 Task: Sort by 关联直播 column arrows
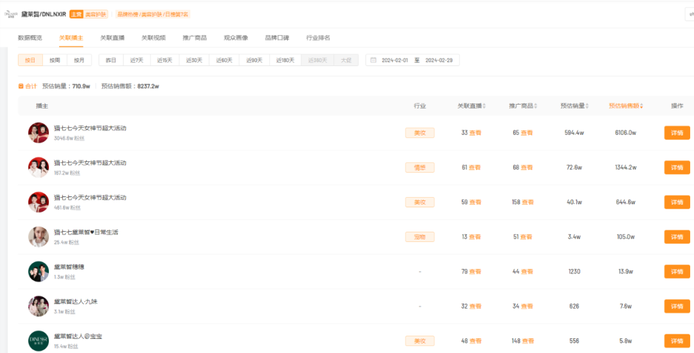[485, 106]
